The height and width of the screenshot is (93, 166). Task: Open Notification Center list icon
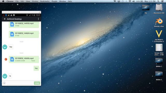(162, 1)
